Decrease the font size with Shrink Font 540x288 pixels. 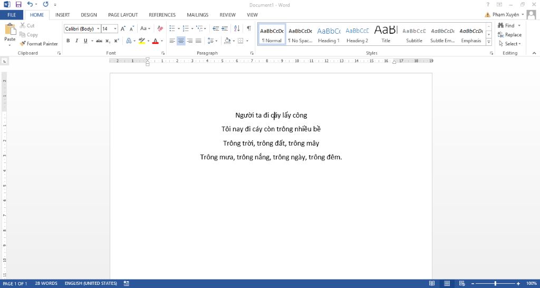point(131,28)
